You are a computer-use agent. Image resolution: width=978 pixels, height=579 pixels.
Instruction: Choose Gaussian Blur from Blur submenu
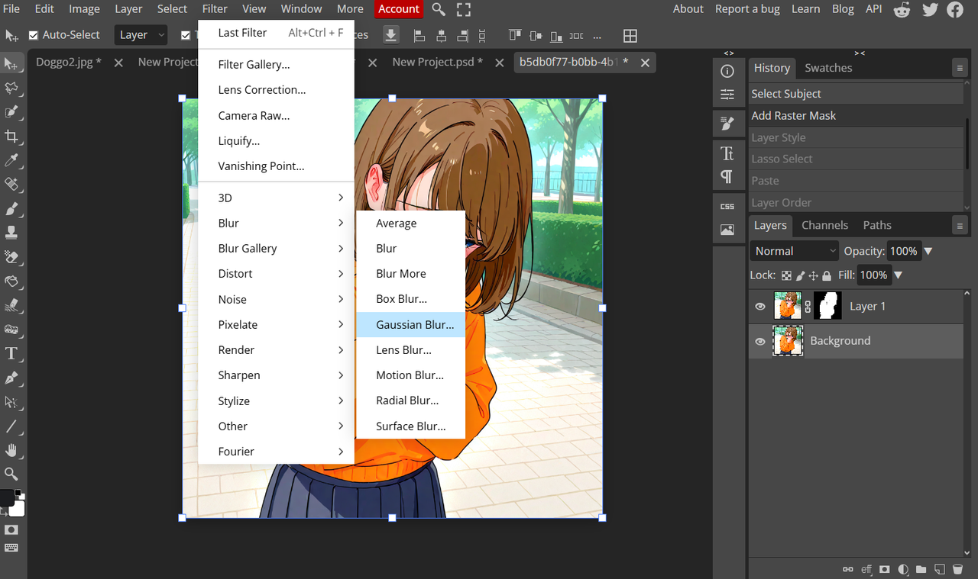coord(410,325)
